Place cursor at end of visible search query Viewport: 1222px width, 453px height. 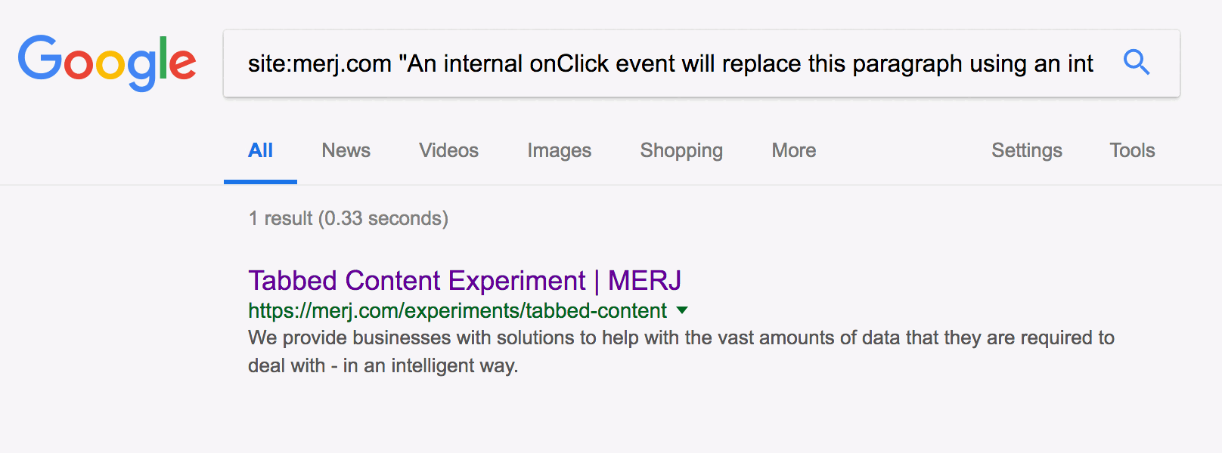pos(1094,64)
